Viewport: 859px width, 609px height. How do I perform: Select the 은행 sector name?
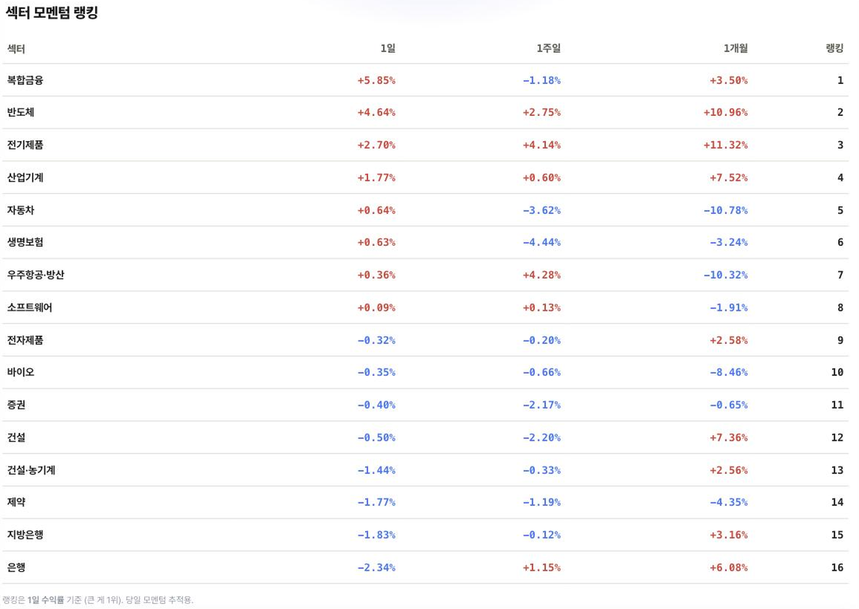point(16,567)
